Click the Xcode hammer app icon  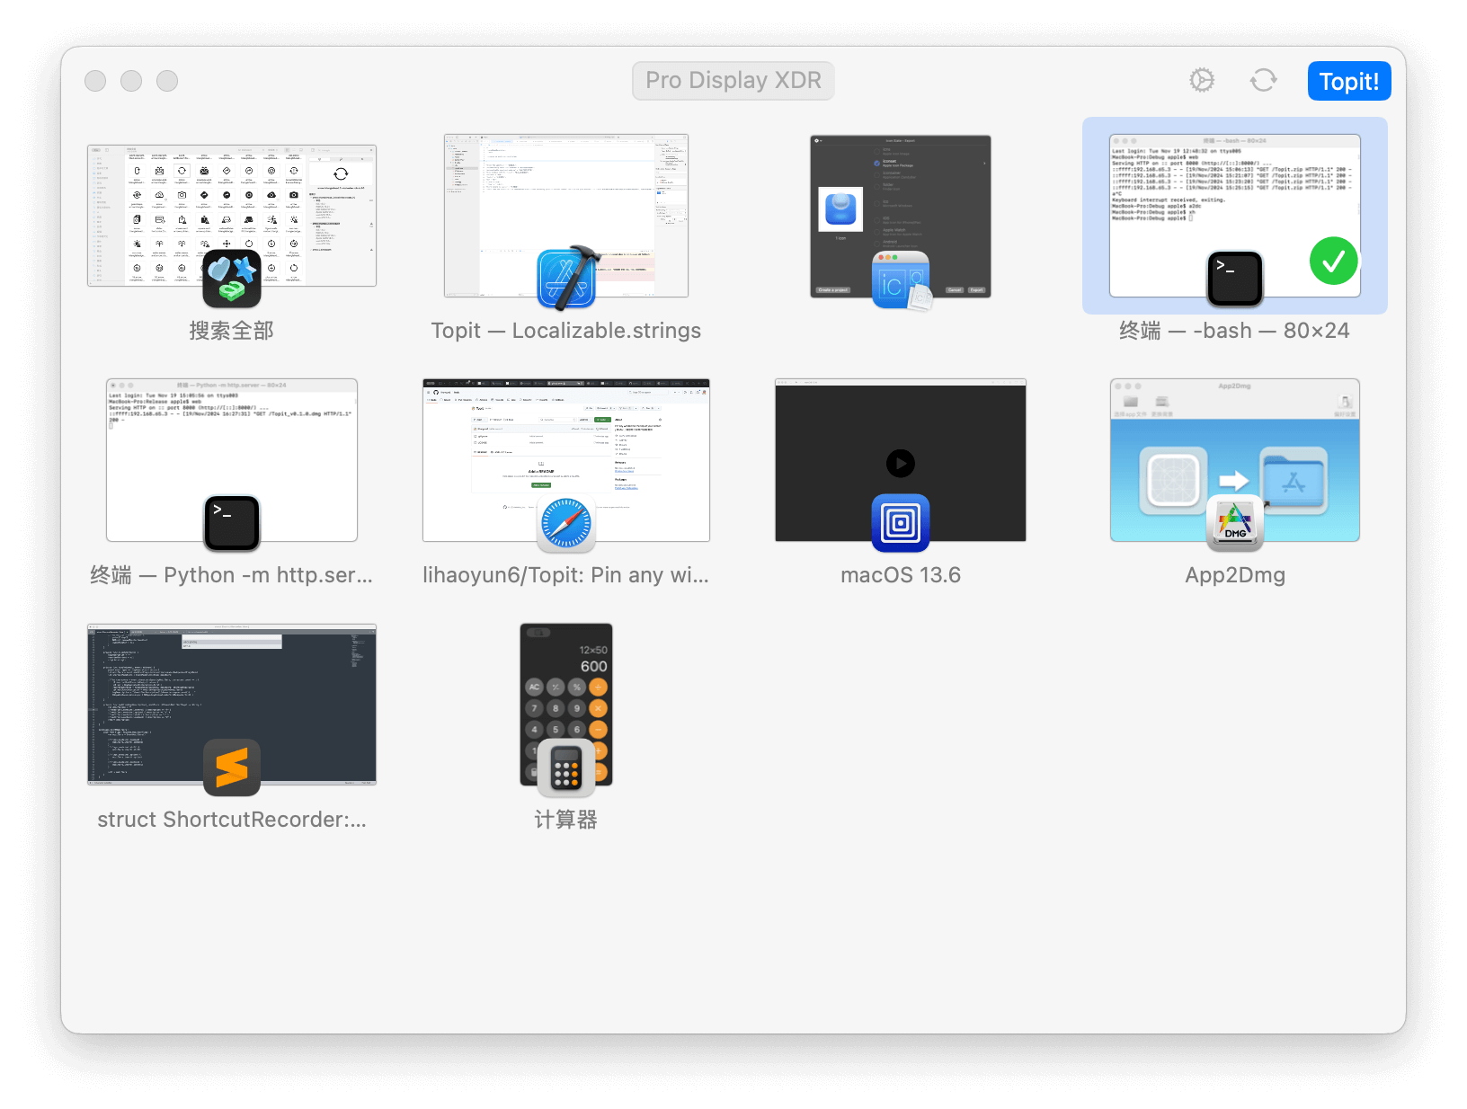[566, 278]
